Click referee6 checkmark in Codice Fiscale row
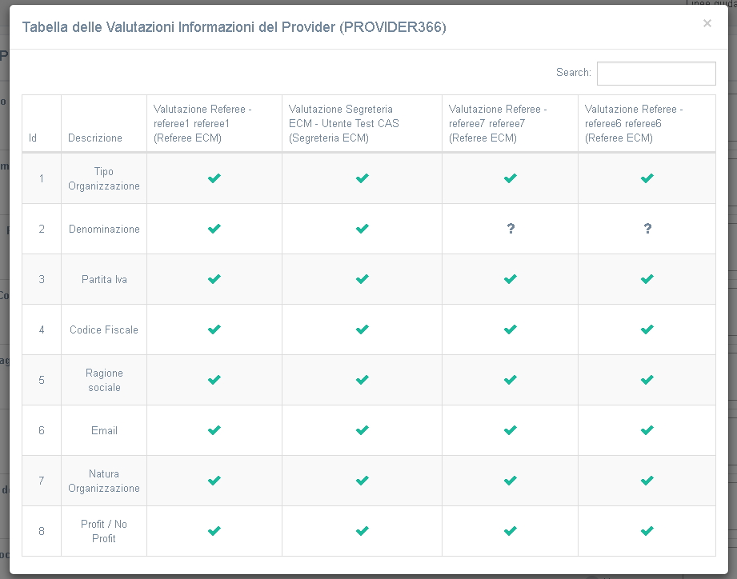 [647, 329]
